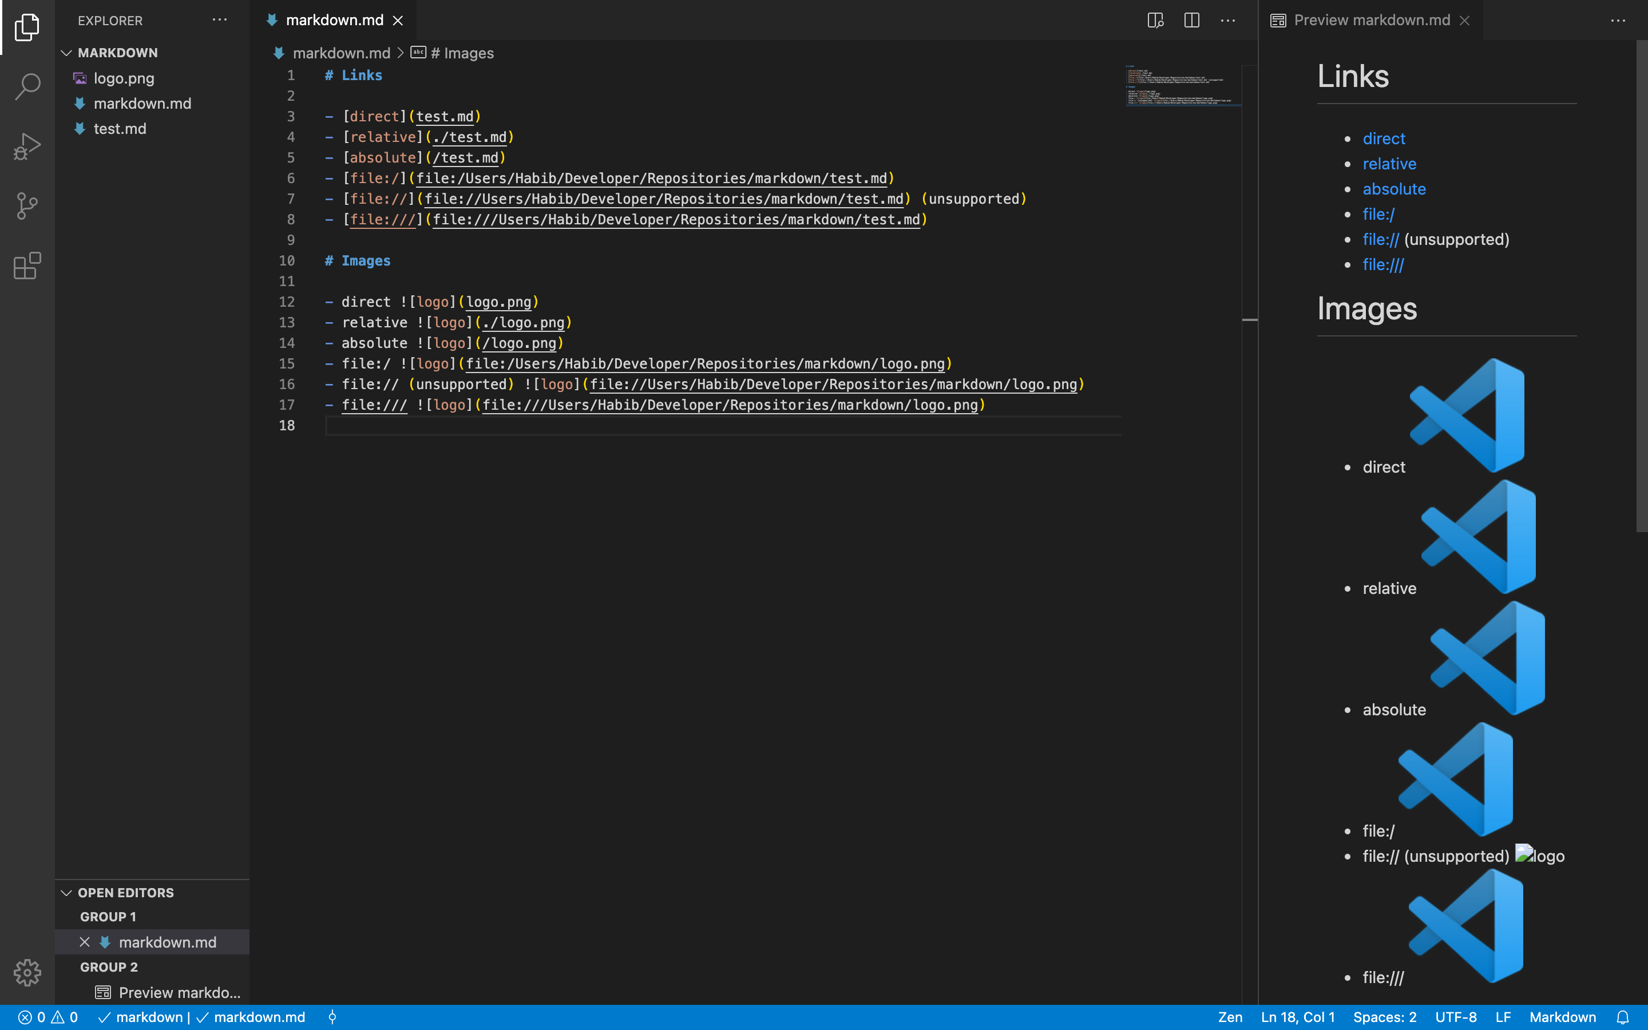Change end of line sequence LF

pyautogui.click(x=1504, y=1017)
